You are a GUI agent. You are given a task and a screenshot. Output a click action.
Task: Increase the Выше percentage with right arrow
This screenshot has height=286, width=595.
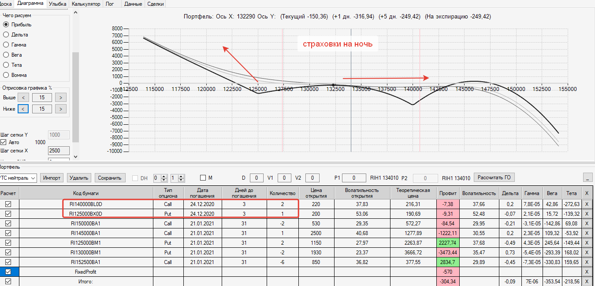pyautogui.click(x=61, y=97)
